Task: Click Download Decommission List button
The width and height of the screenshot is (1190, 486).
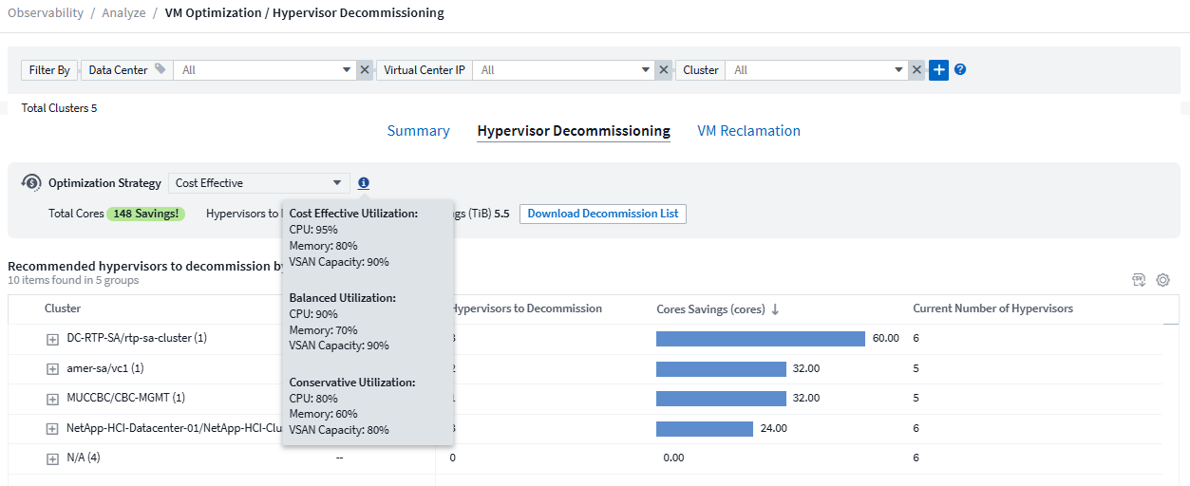Action: 602,214
